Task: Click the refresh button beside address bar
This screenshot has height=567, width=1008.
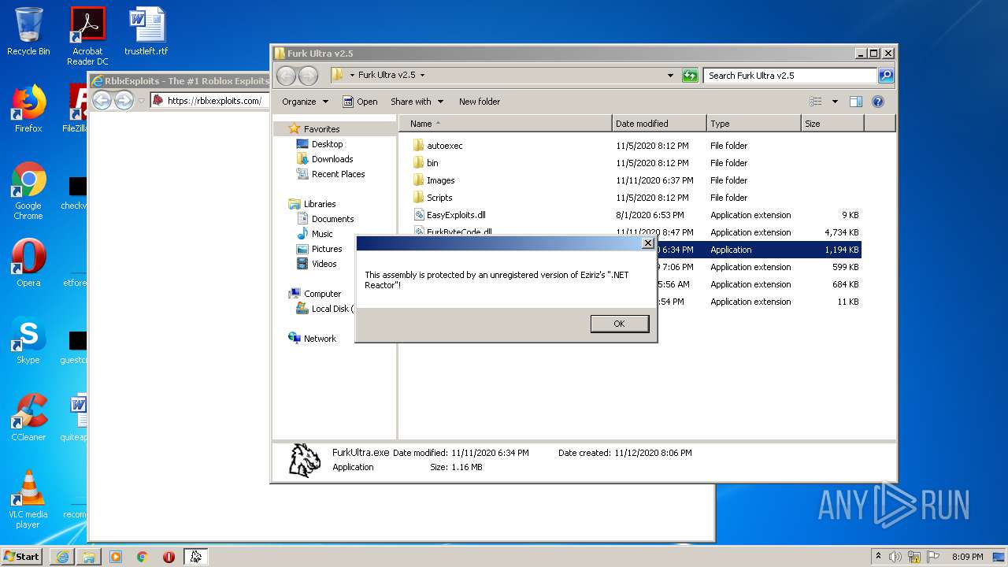Action: [x=690, y=76]
